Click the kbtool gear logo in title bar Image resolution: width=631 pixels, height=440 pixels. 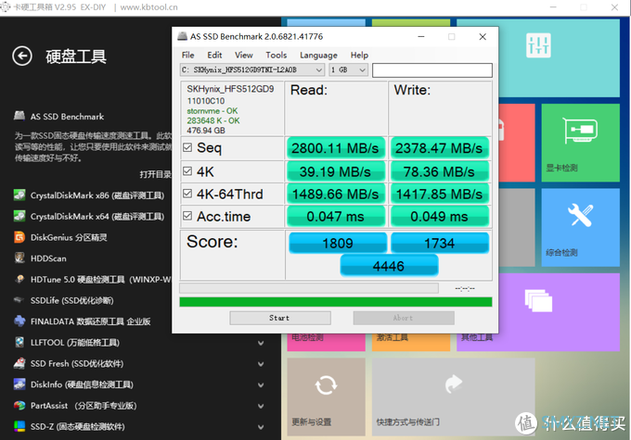(x=6, y=6)
